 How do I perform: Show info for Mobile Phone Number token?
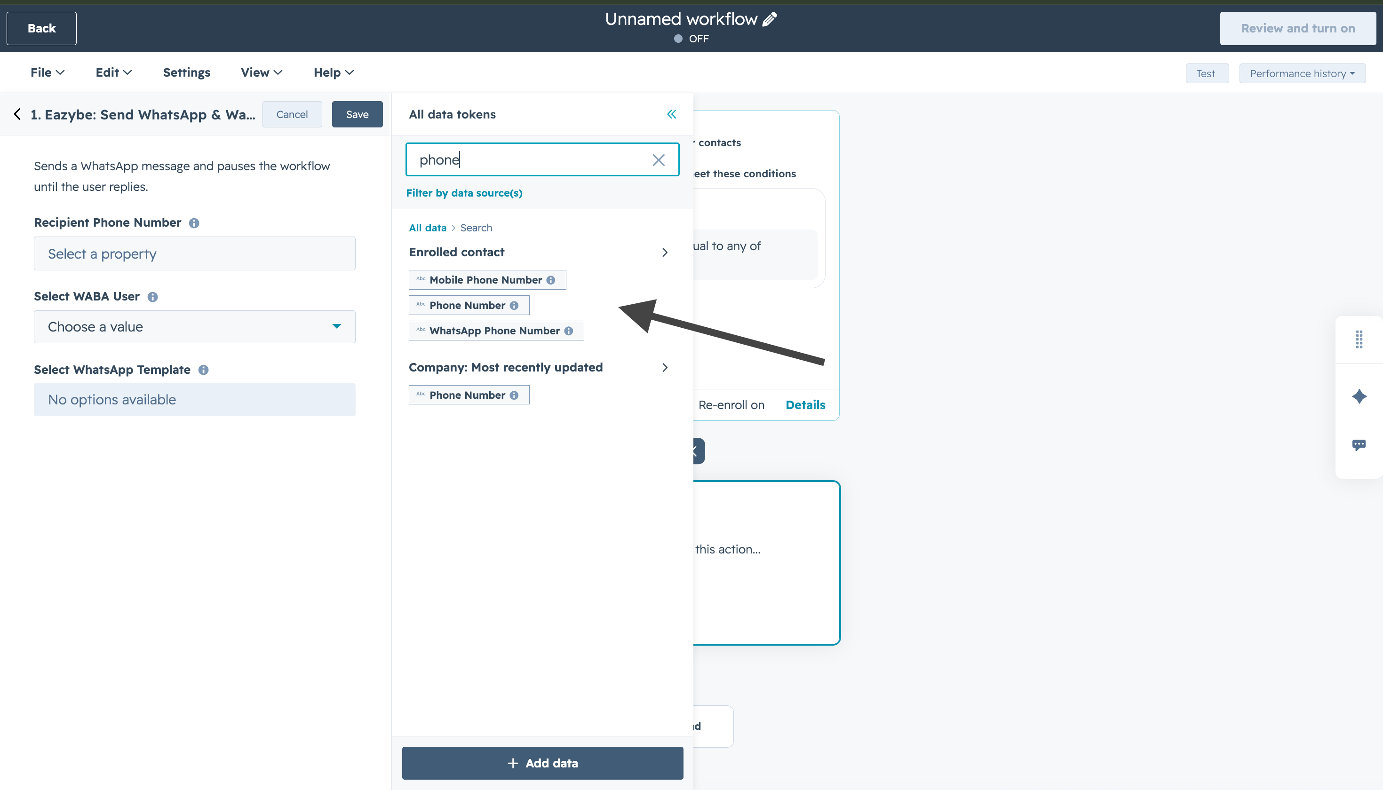point(551,280)
